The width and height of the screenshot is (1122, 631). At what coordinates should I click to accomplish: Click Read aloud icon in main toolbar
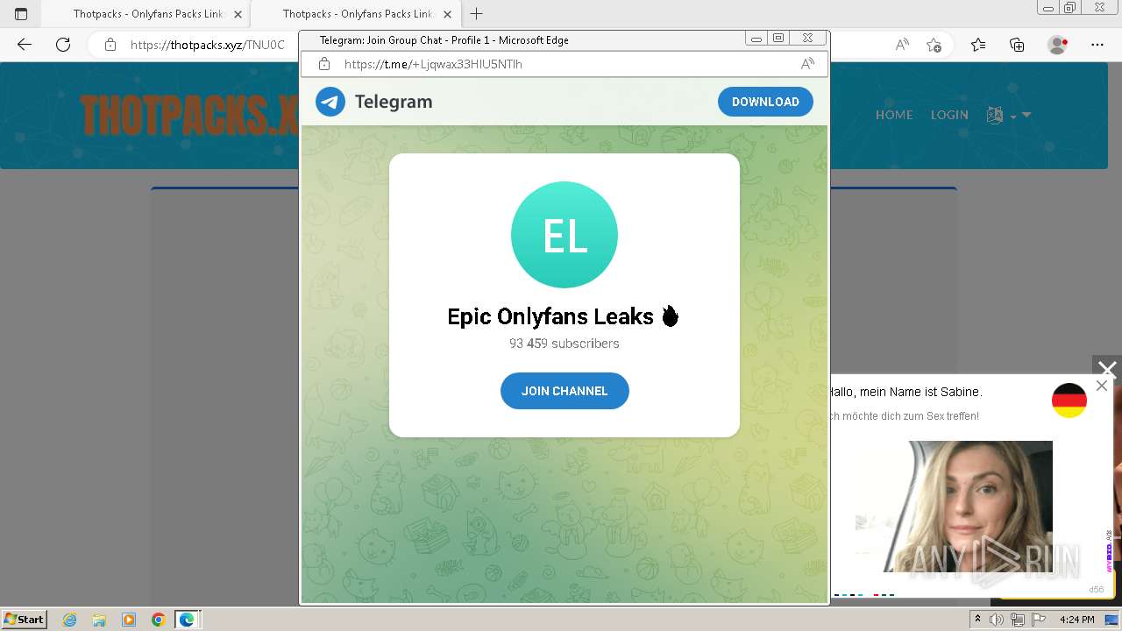[901, 45]
